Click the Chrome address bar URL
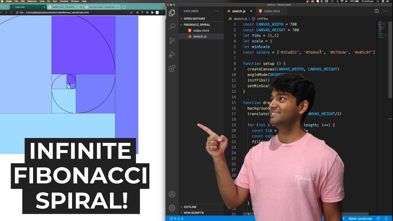 pos(57,13)
